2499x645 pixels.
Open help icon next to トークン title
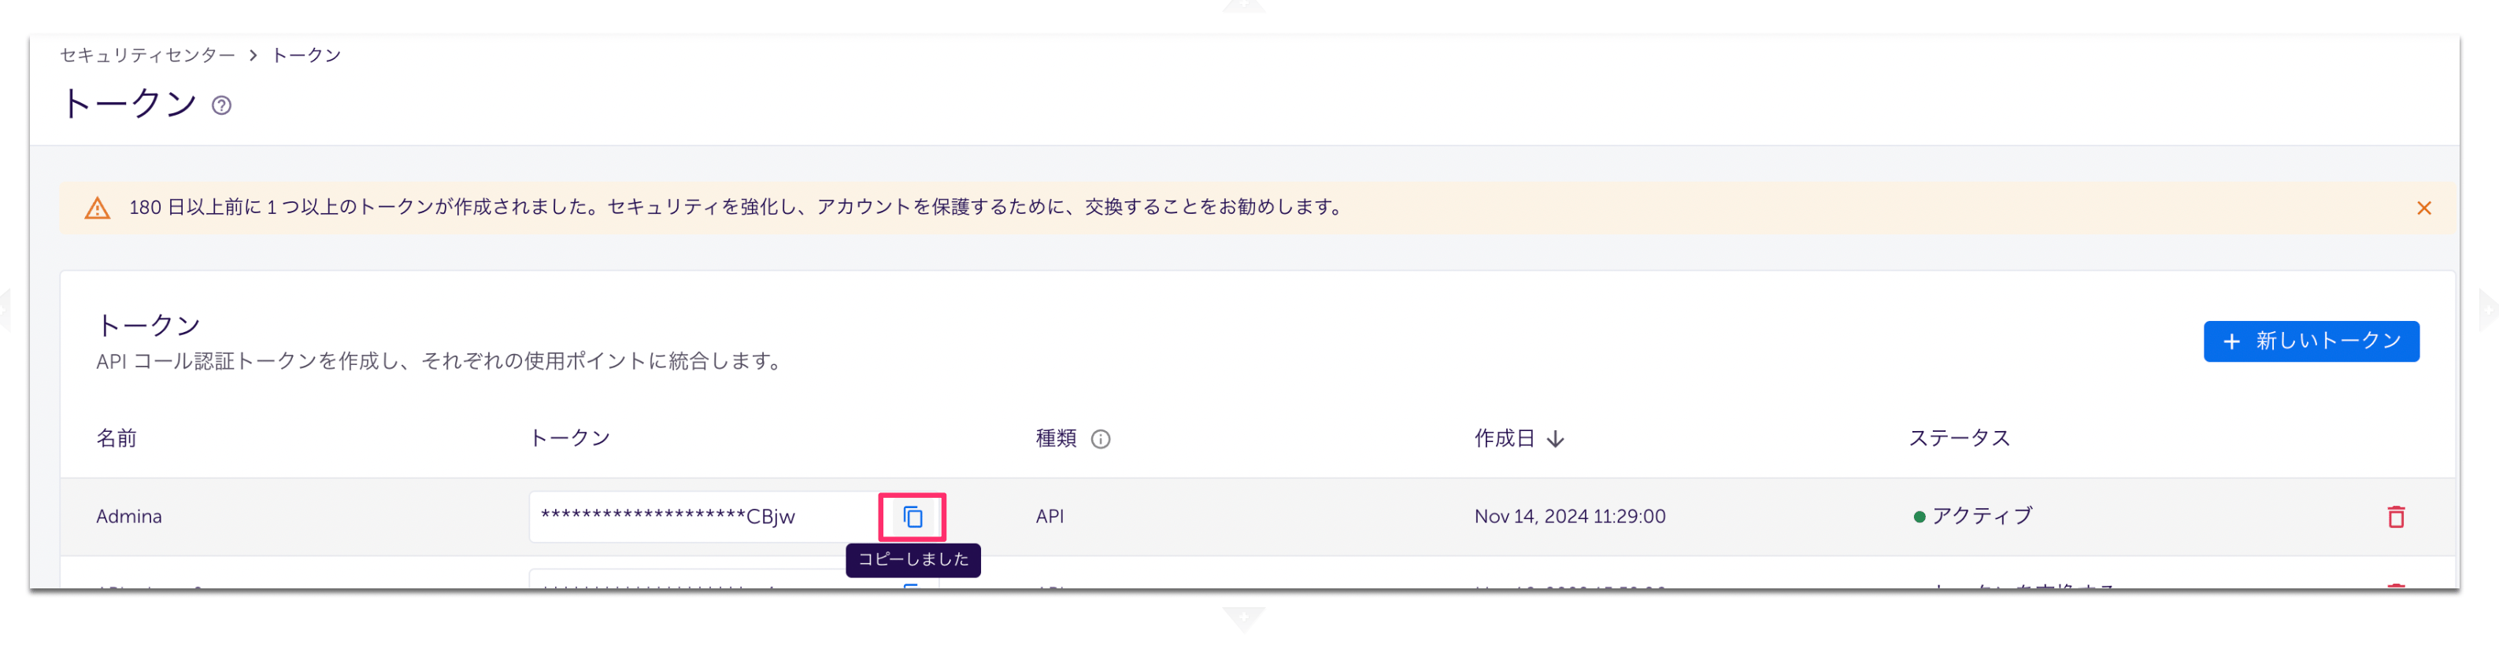(x=221, y=105)
